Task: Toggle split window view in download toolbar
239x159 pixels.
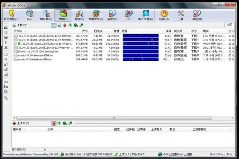Action: 54,25
